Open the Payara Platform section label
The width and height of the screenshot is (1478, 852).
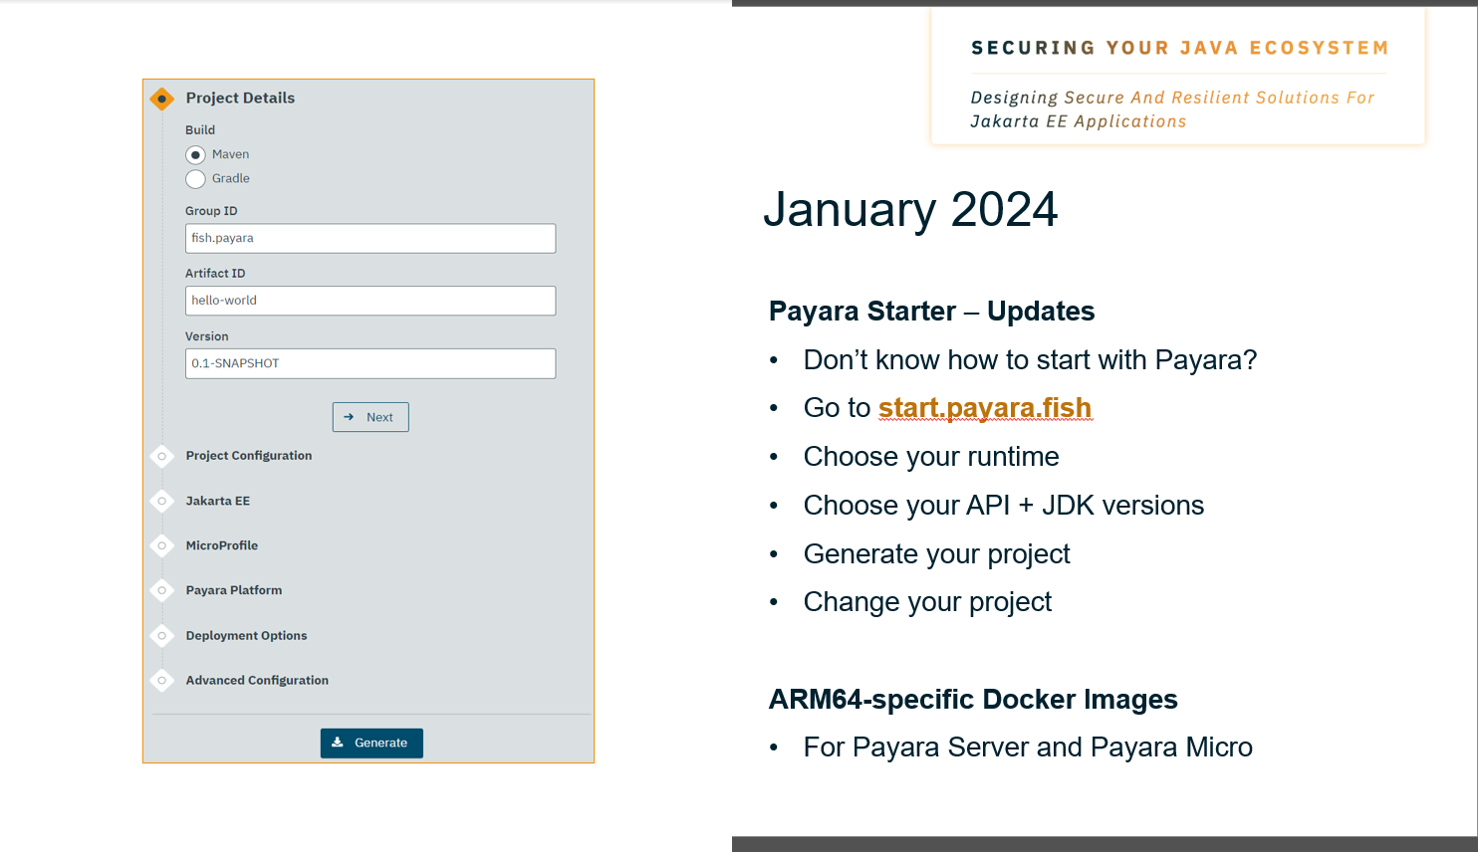click(233, 590)
